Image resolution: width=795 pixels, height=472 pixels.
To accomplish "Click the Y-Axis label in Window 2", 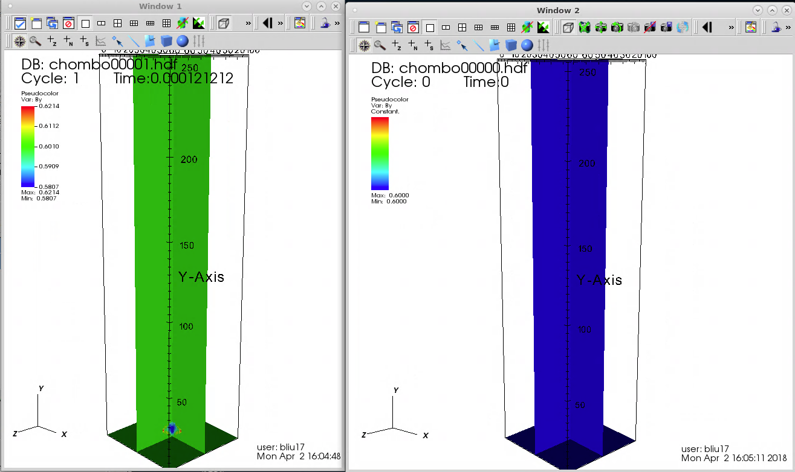I will click(599, 280).
